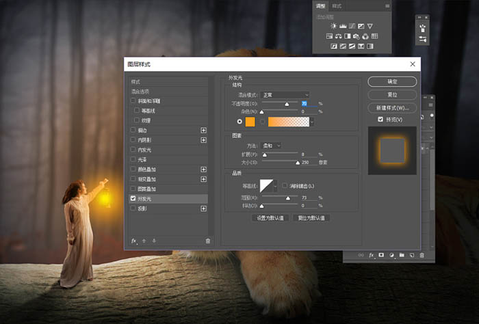Create a new group with the folder icon
Viewport: 479px width, 324px height.
pos(402,255)
